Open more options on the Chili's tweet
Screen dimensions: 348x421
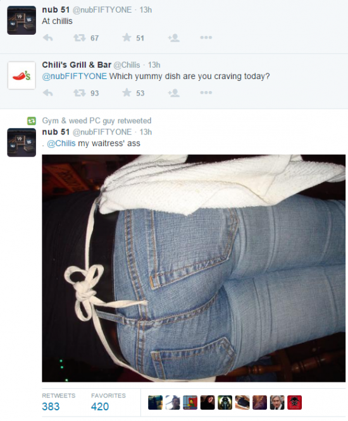point(206,93)
